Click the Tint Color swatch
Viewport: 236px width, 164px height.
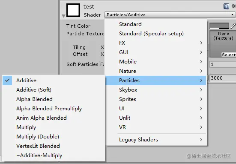(219, 26)
